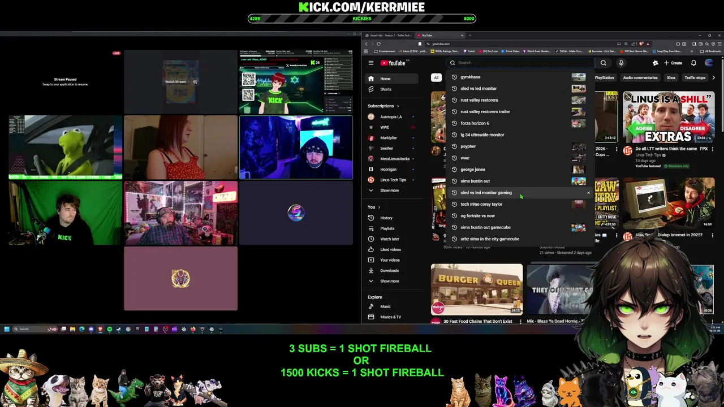Go back using browser back arrow
Viewport: 724px width, 407px height.
[366, 44]
